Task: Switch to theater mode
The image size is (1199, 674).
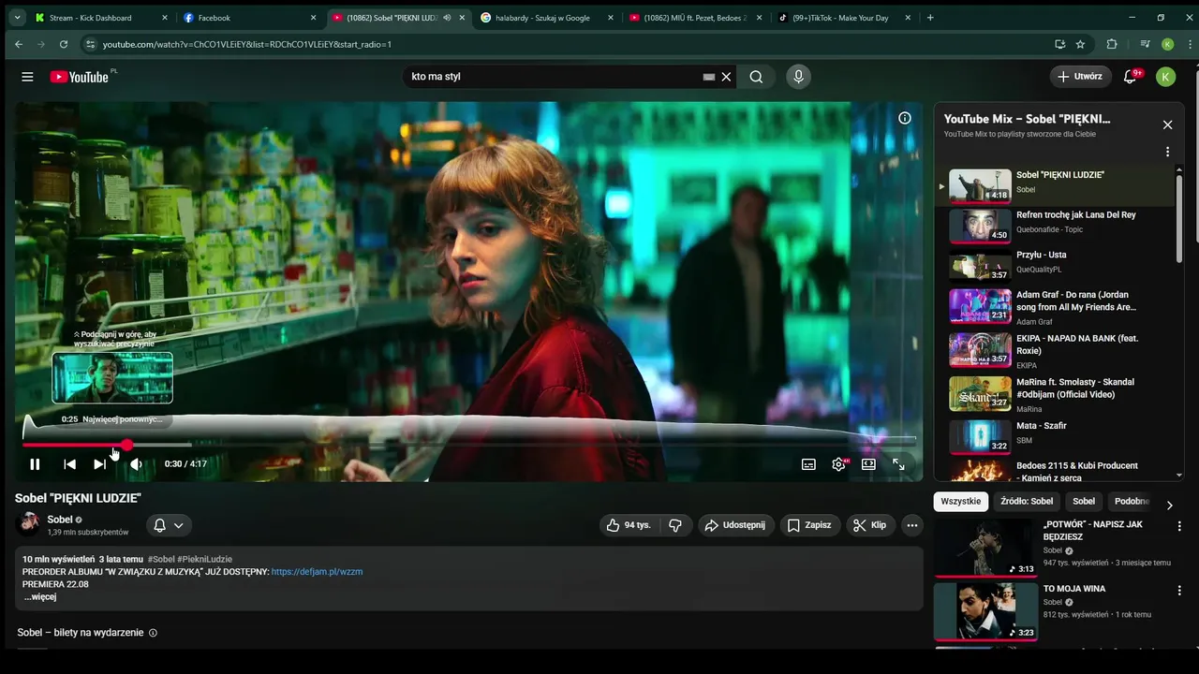Action: [868, 464]
